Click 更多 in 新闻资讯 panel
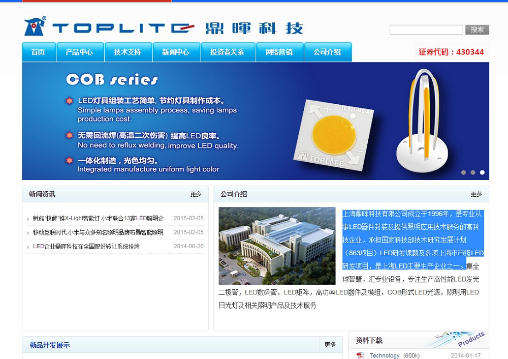Viewport: 508px width, 359px height. pyautogui.click(x=196, y=194)
